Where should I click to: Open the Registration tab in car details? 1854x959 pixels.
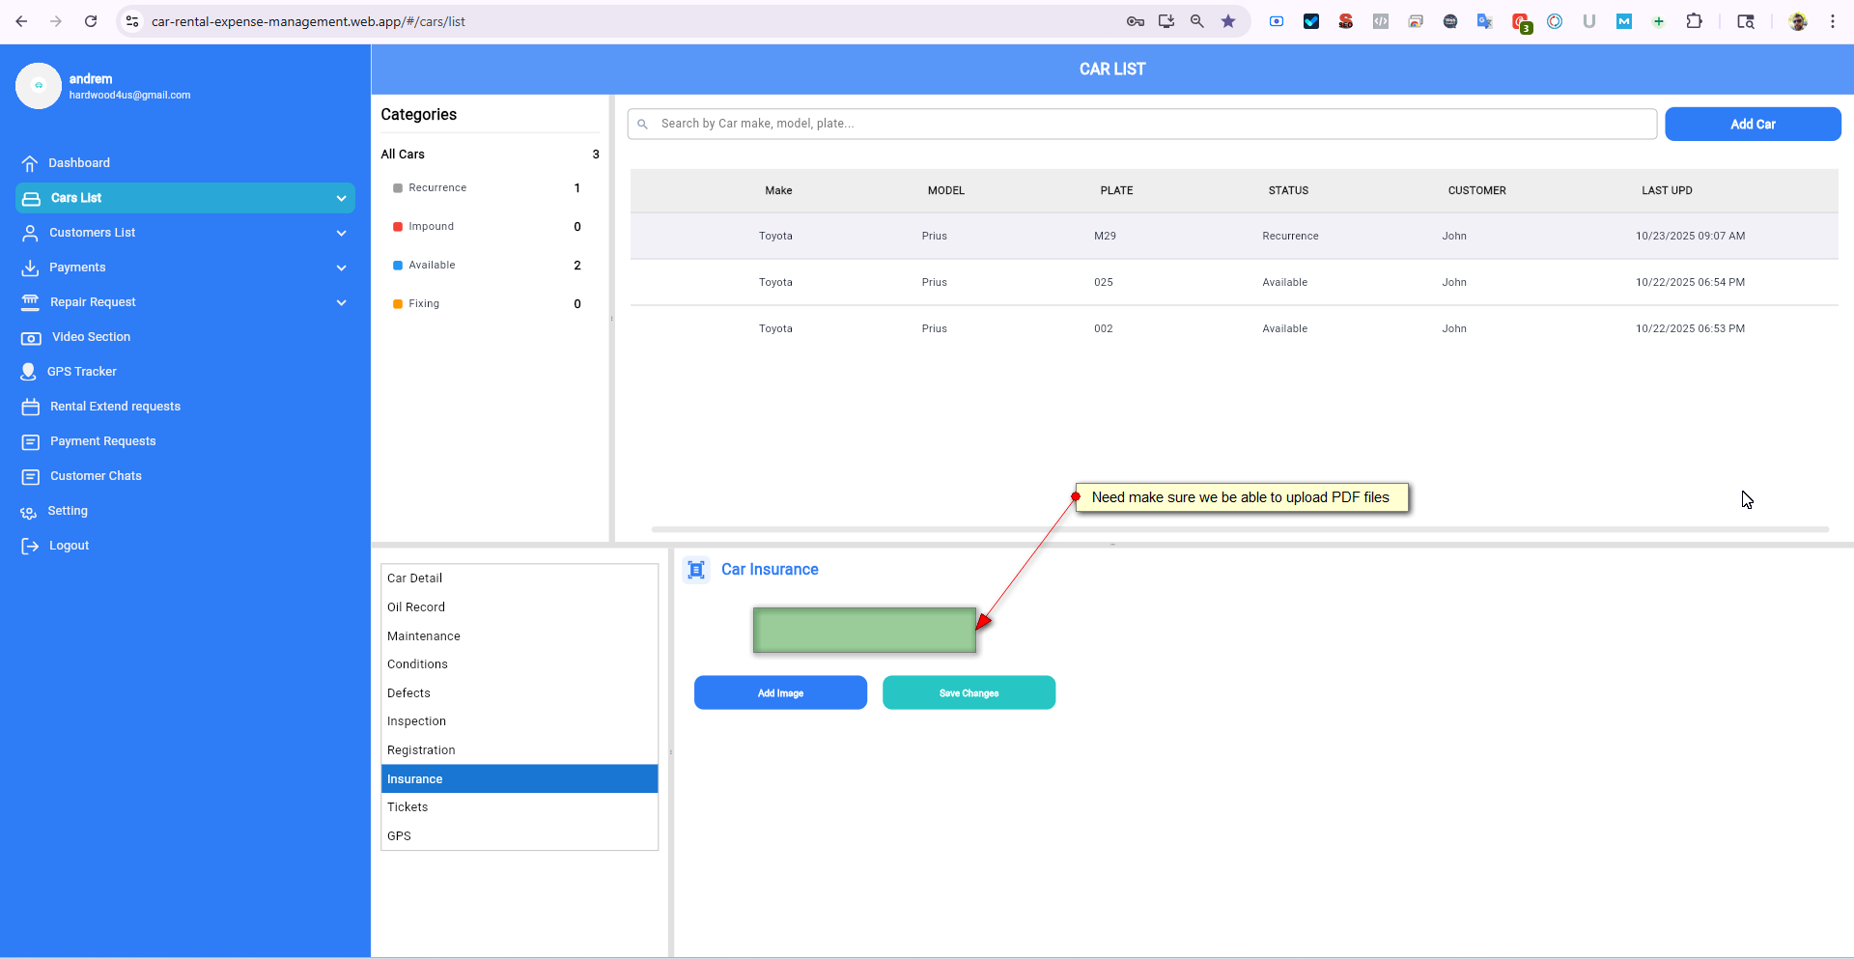(x=421, y=750)
